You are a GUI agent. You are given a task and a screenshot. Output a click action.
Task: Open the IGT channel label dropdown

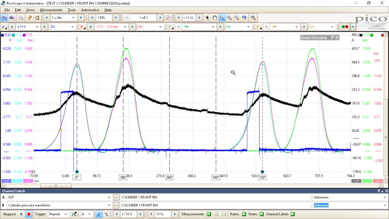(x=109, y=197)
